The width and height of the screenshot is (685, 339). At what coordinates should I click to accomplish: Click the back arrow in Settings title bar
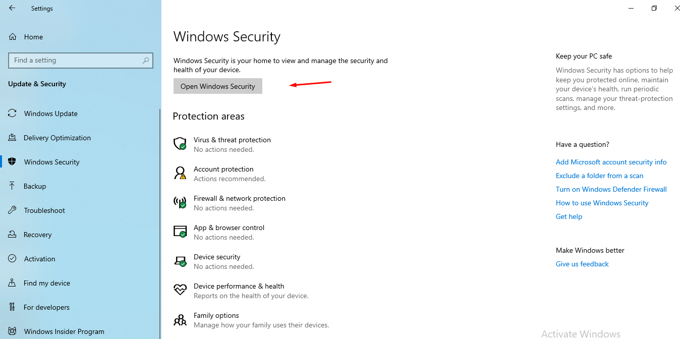pos(12,8)
